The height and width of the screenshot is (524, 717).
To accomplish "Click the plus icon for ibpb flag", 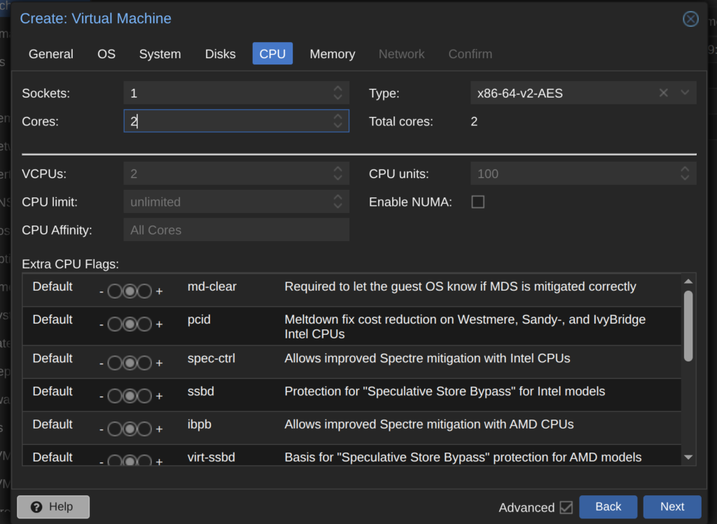I will click(x=159, y=429).
